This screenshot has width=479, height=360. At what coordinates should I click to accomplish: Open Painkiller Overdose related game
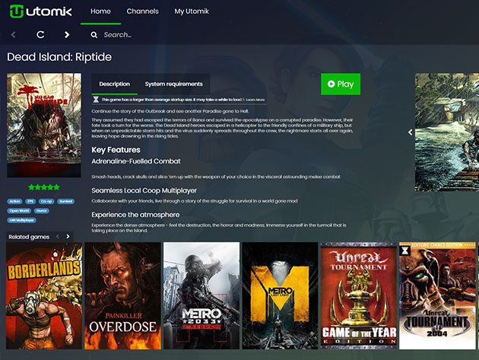pos(122,296)
